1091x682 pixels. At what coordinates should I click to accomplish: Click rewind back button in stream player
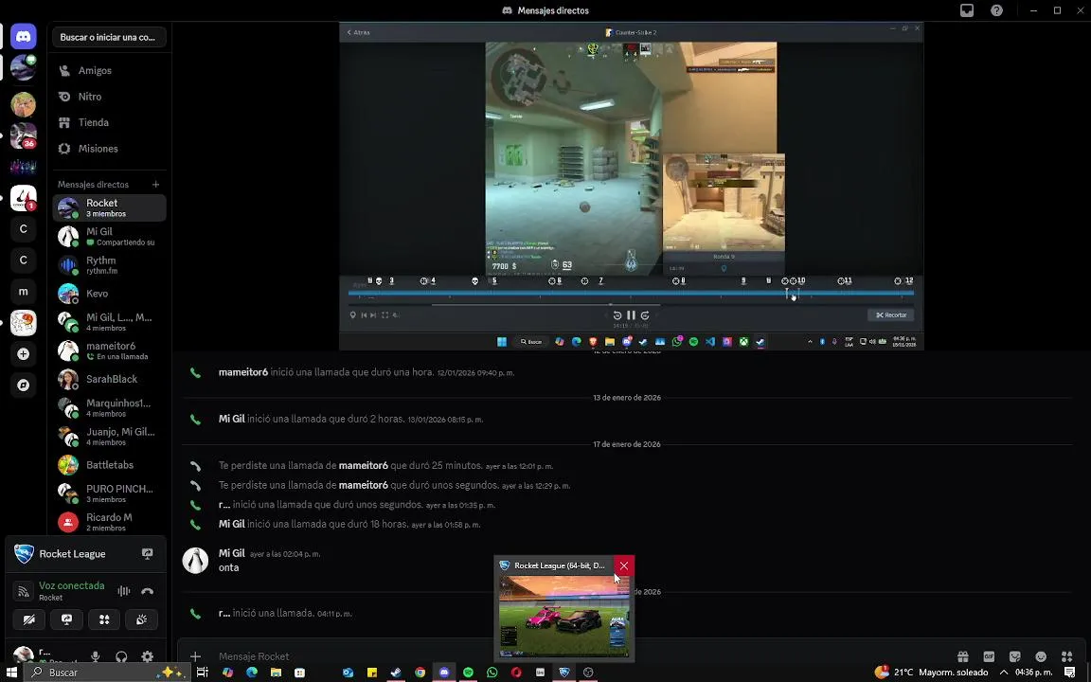pos(617,315)
